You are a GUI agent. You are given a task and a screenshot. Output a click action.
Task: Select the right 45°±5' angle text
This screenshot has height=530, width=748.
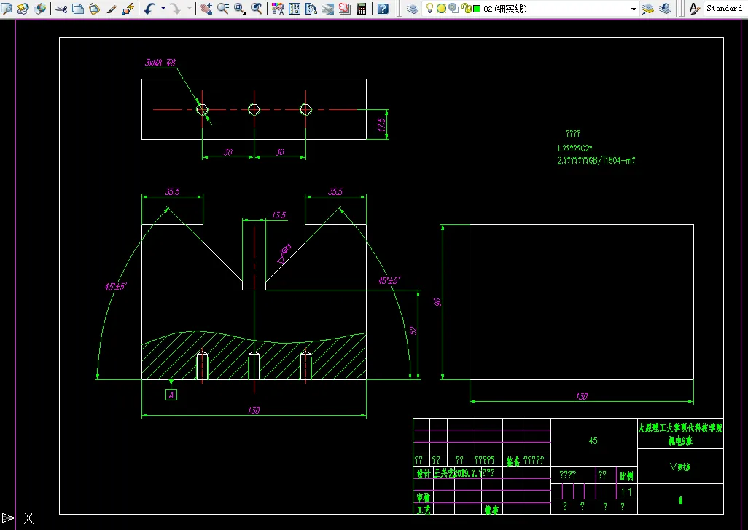tap(389, 280)
